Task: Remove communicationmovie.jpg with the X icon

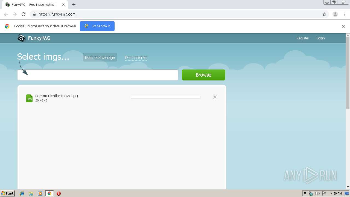Action: (x=215, y=97)
